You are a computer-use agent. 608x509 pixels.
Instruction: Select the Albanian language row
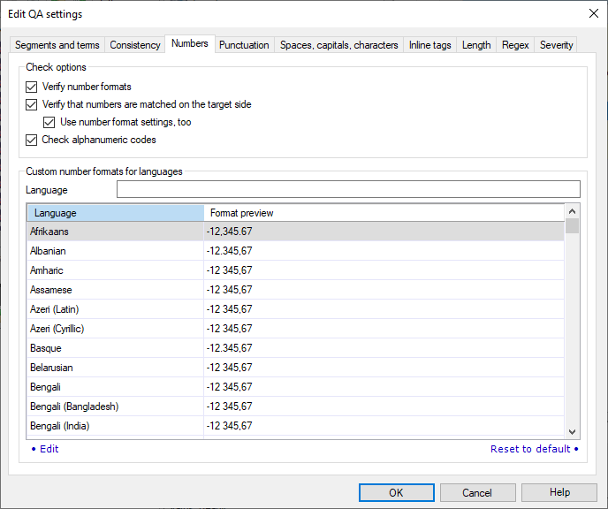click(295, 251)
